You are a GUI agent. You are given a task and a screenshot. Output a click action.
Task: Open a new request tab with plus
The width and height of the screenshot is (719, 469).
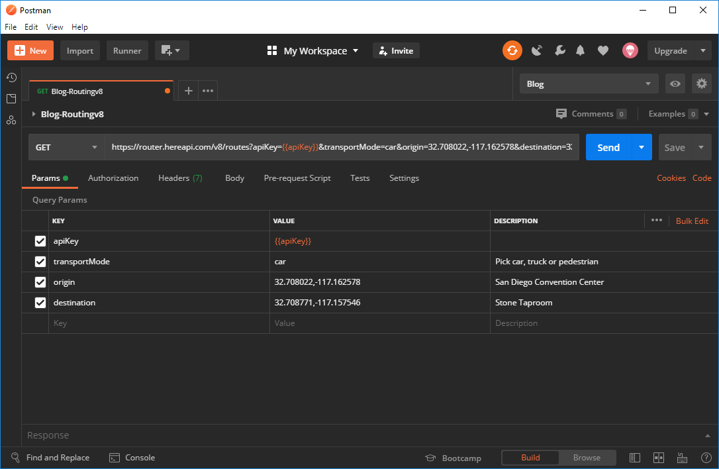(x=189, y=91)
